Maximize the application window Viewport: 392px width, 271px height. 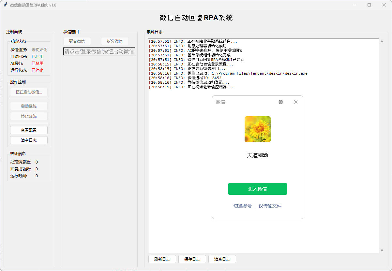[369, 5]
